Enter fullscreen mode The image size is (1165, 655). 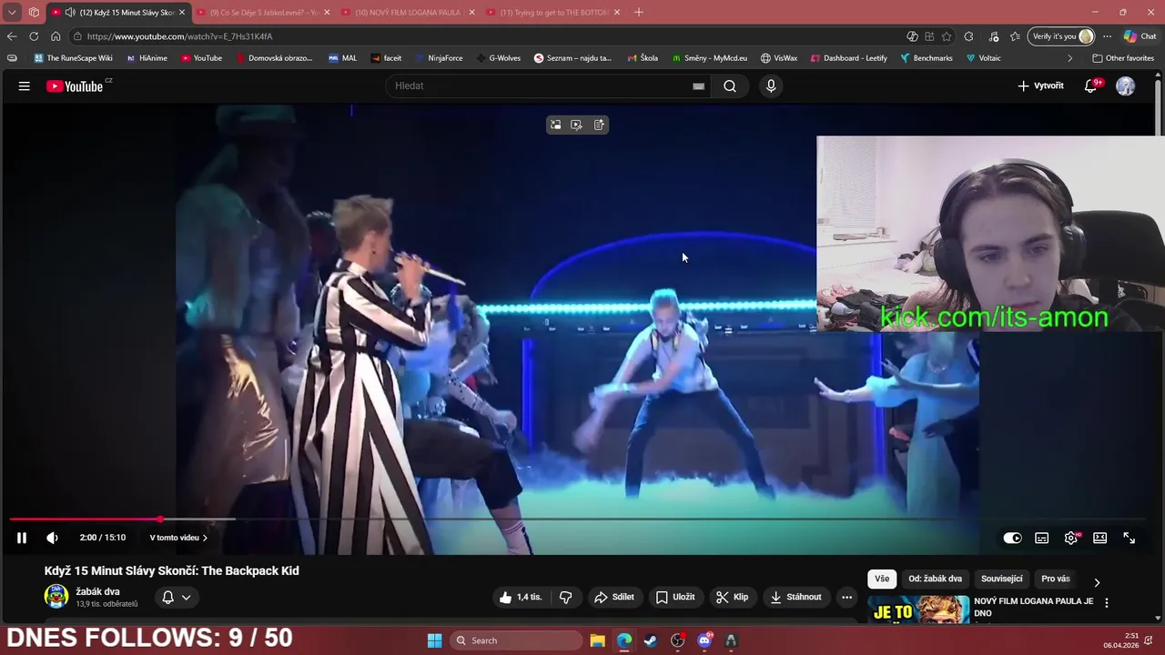pyautogui.click(x=1129, y=538)
